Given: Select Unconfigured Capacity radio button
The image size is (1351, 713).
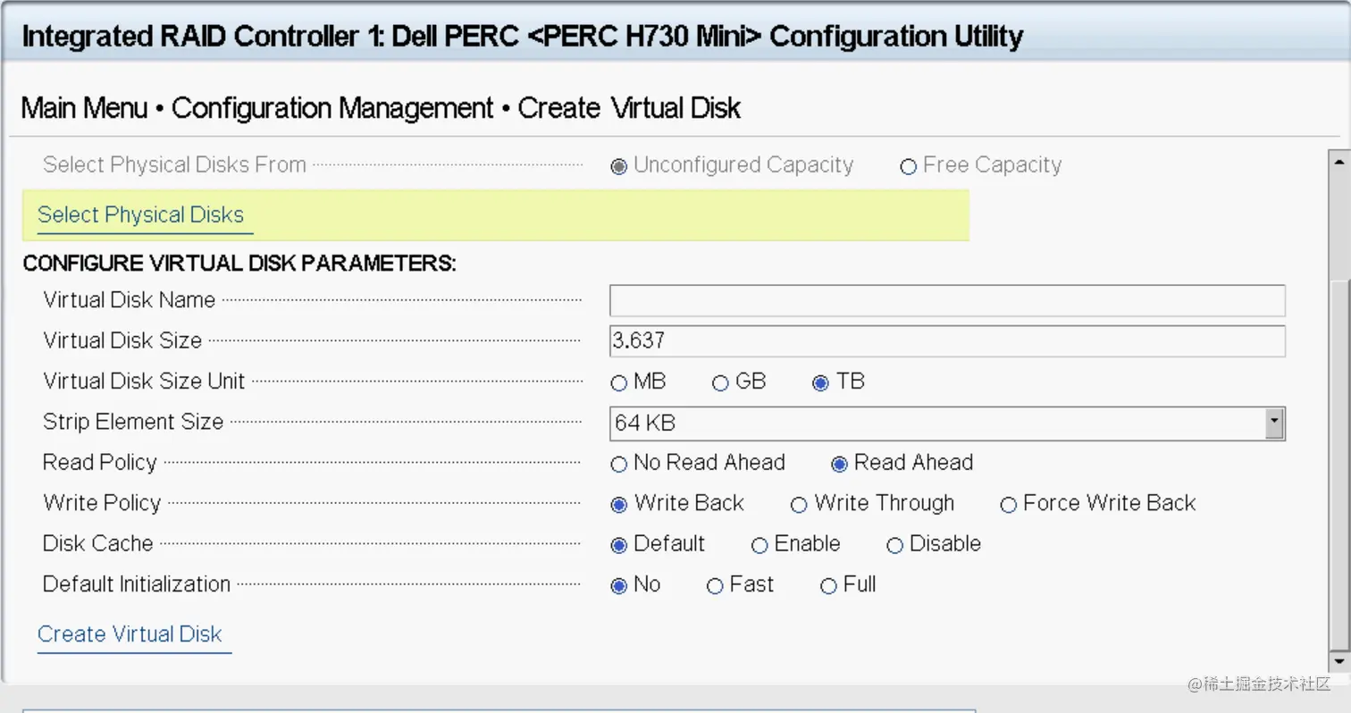Looking at the screenshot, I should [618, 166].
